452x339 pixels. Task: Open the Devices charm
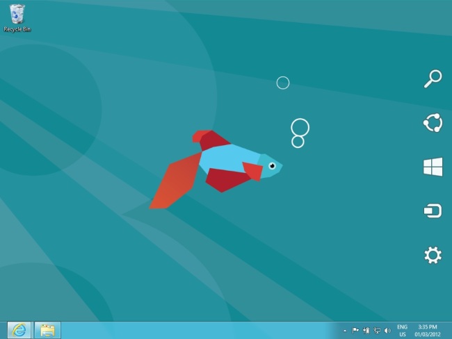click(x=433, y=210)
